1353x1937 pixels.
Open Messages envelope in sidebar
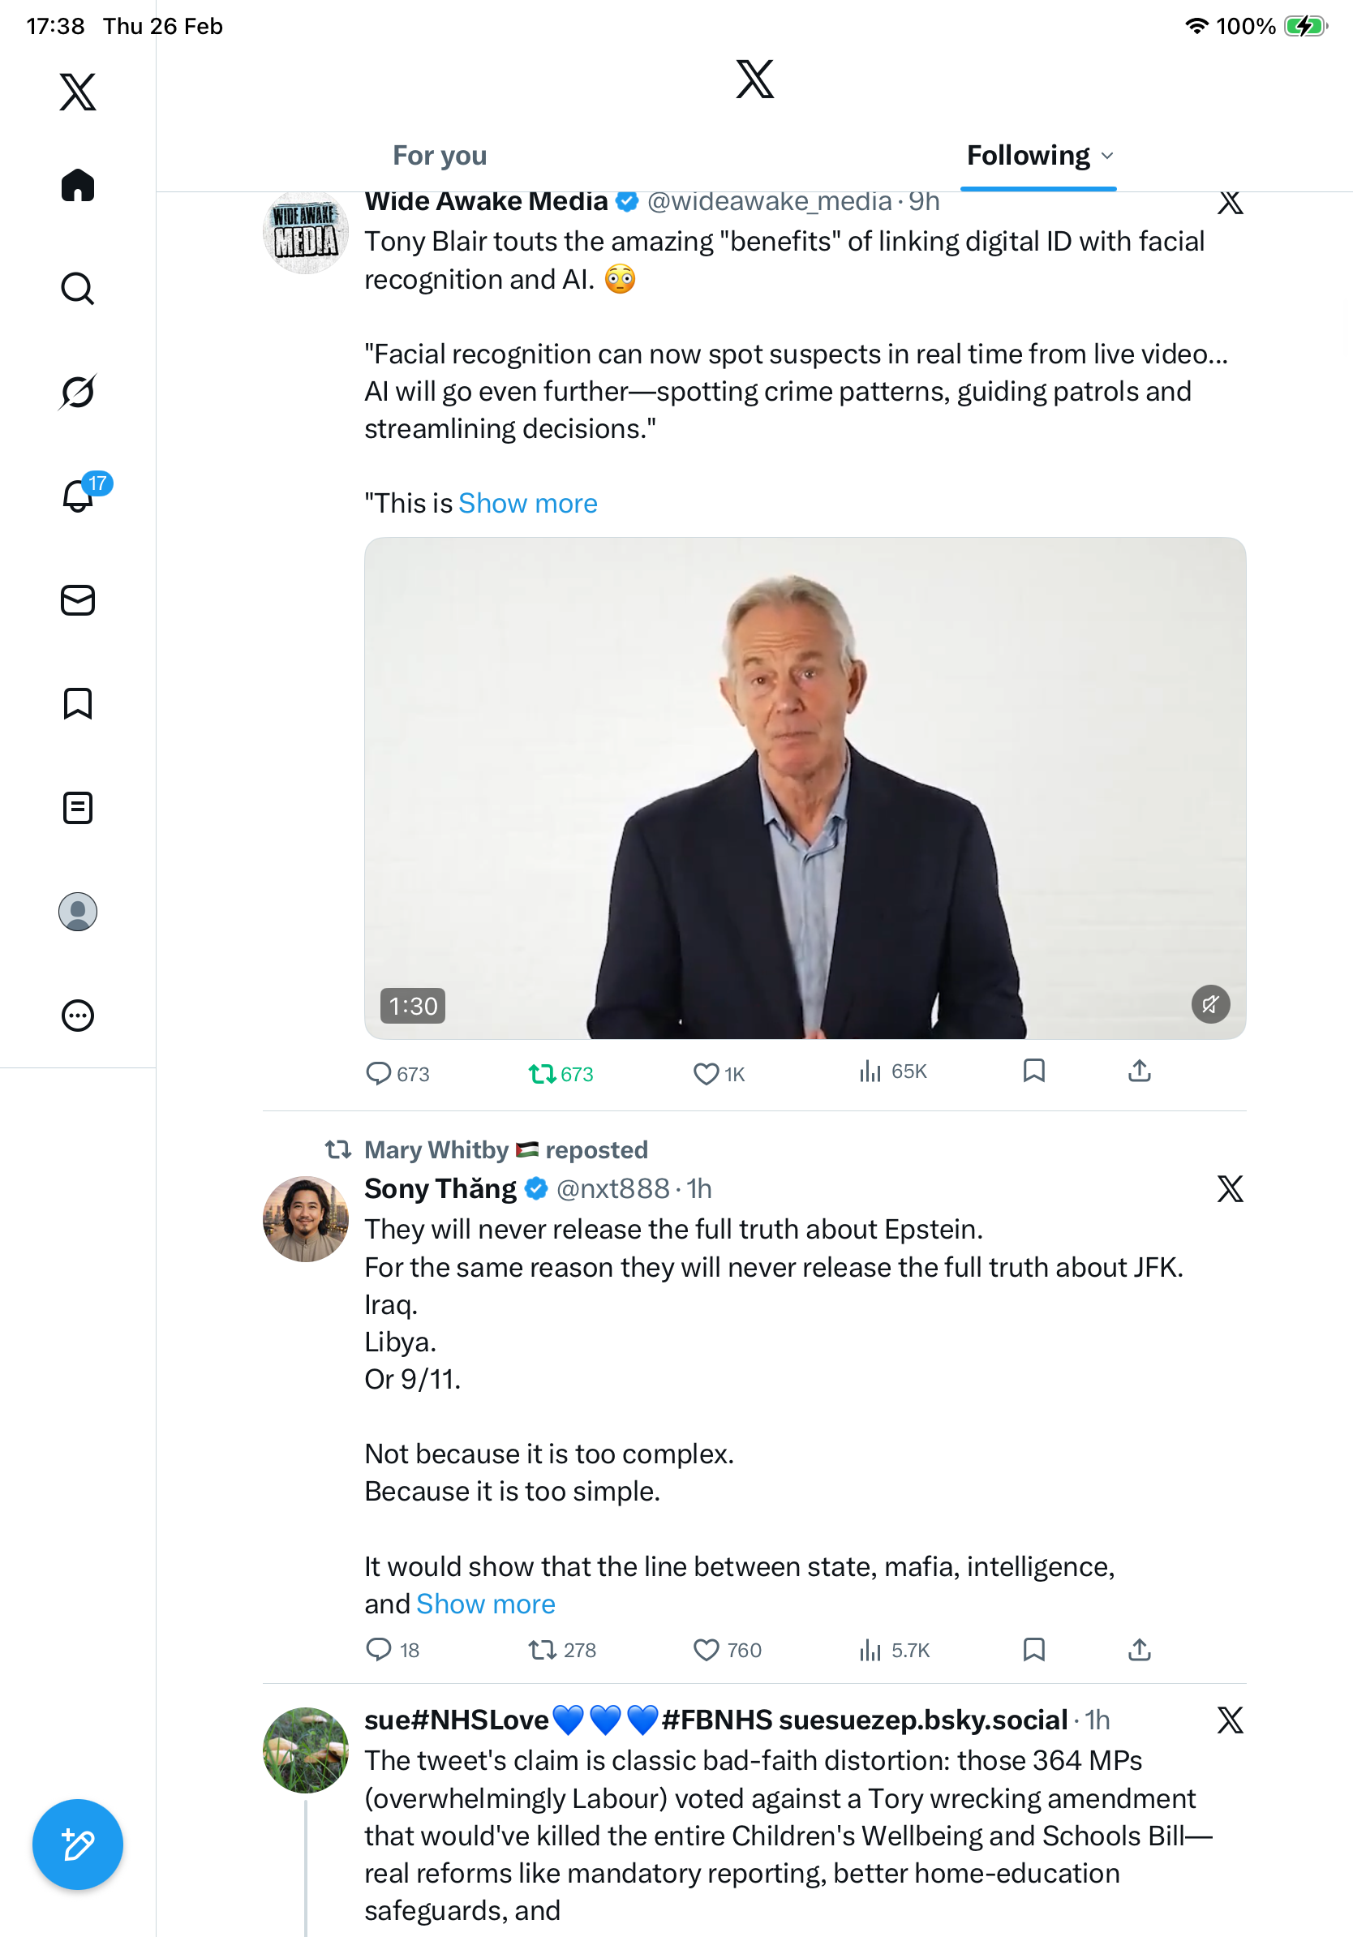[78, 599]
